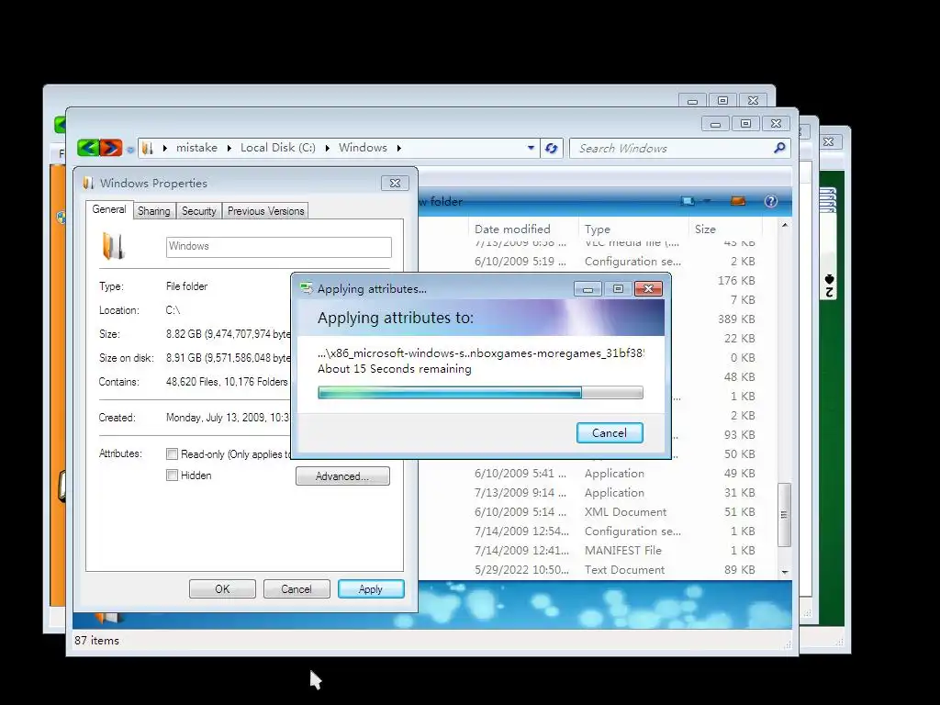
Task: Maximize the front Explorer window
Action: point(745,124)
